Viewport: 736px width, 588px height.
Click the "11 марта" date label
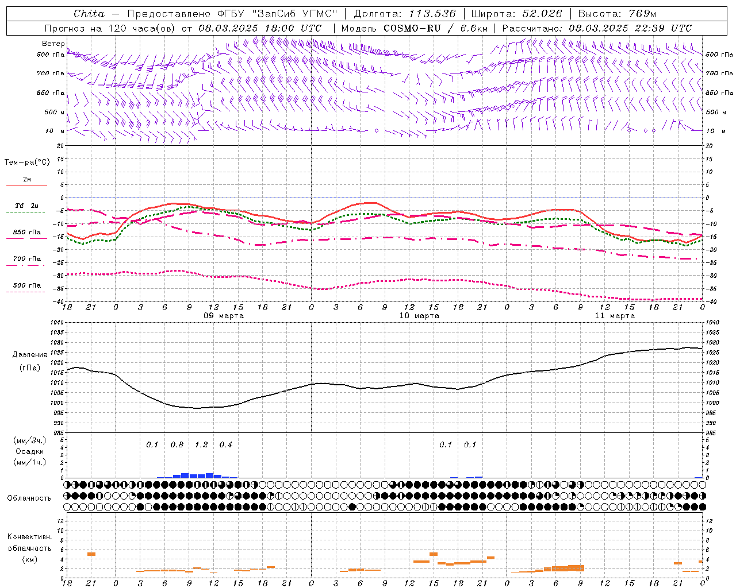(615, 316)
